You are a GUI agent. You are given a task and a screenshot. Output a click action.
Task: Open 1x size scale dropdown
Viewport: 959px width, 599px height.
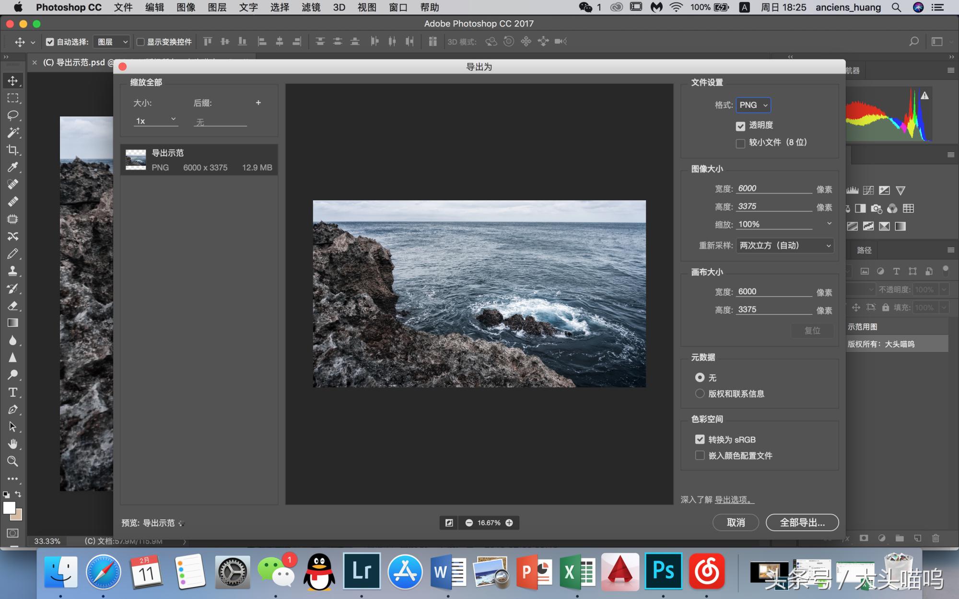156,121
